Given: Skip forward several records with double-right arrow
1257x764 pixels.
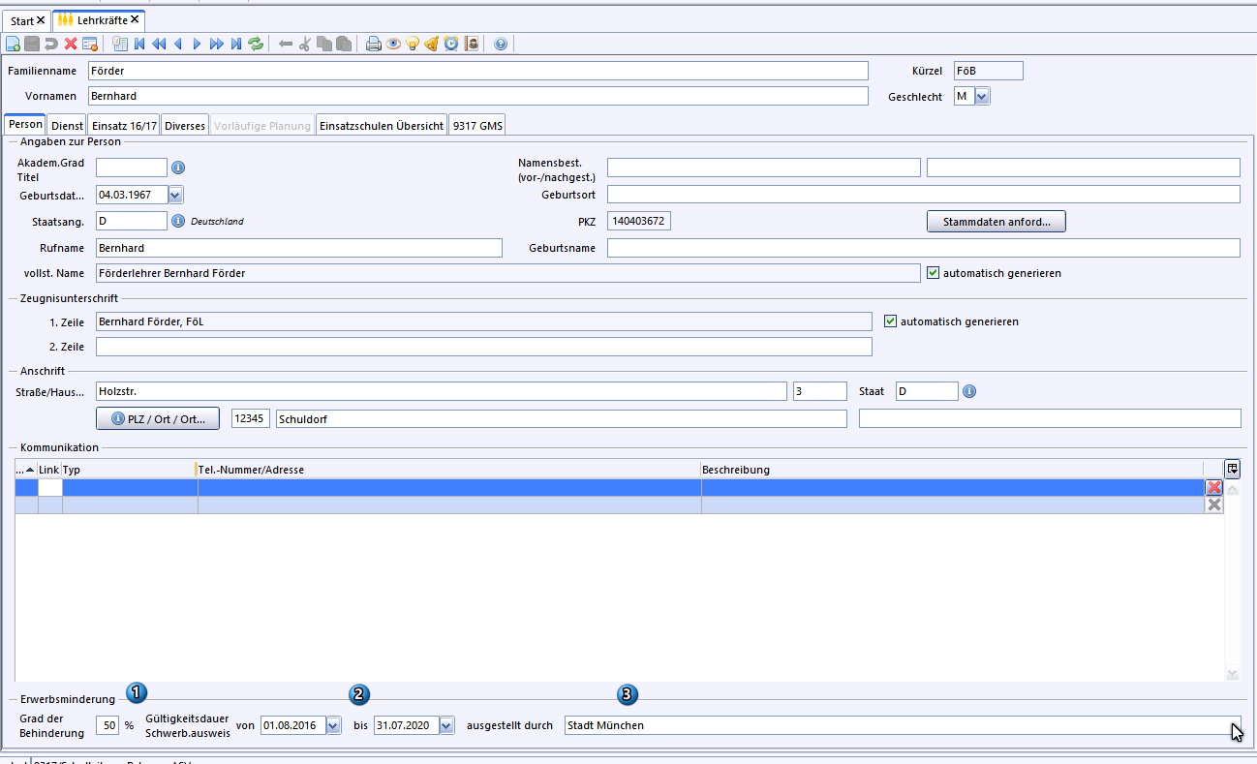Looking at the screenshot, I should pyautogui.click(x=217, y=44).
